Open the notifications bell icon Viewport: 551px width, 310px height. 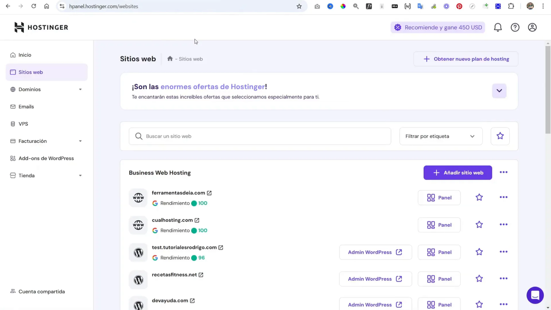pyautogui.click(x=498, y=27)
